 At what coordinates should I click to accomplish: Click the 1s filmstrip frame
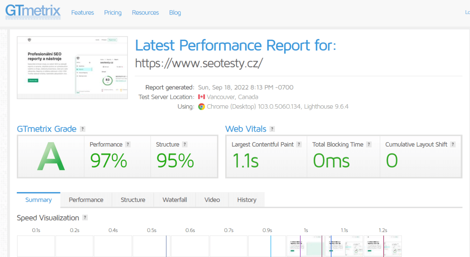[306, 246]
